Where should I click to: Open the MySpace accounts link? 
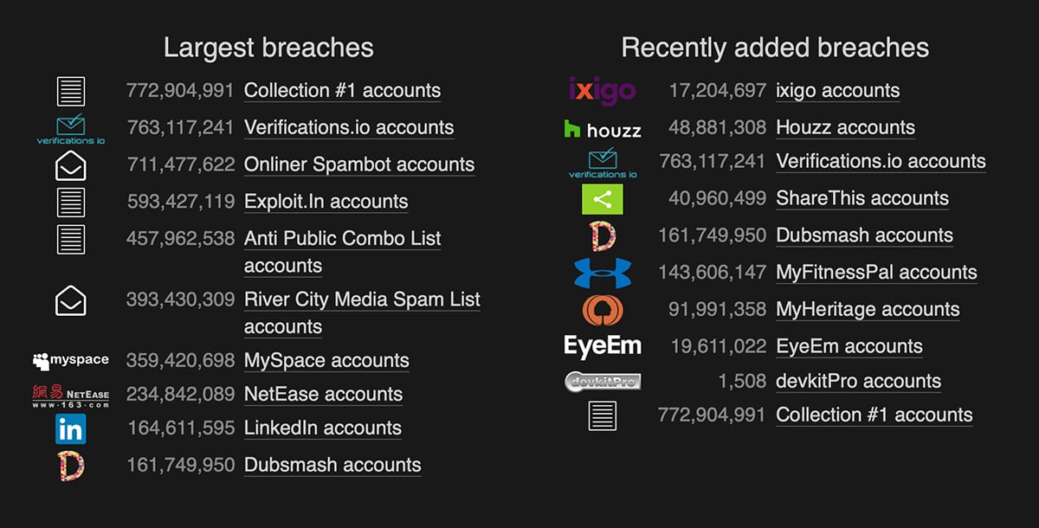pos(326,360)
